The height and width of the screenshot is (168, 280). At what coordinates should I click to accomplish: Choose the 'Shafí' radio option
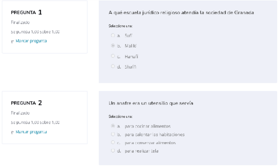click(x=113, y=67)
